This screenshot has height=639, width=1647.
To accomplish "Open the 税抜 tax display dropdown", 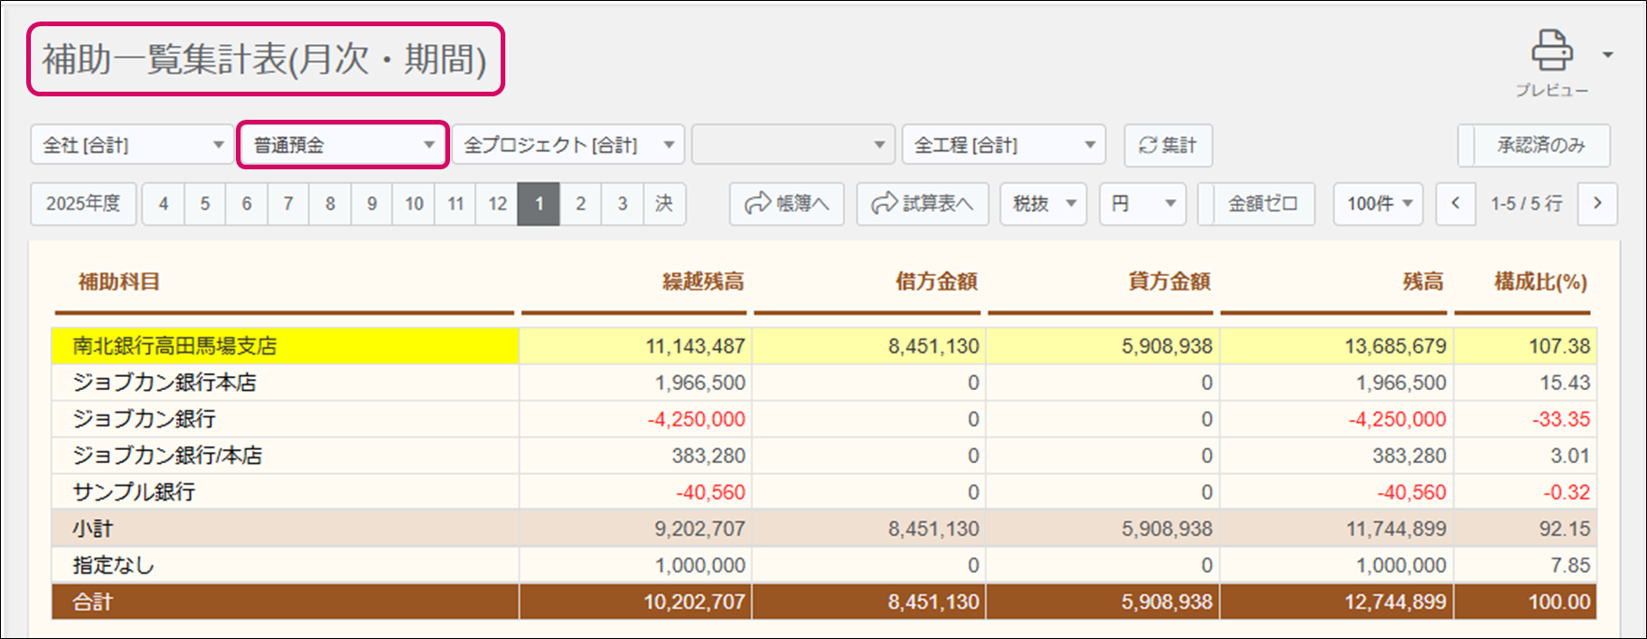I will point(1042,204).
